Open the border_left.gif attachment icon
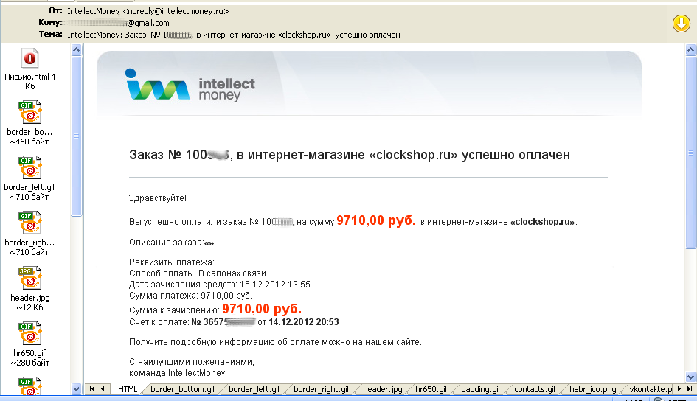697x401 pixels. pyautogui.click(x=30, y=167)
